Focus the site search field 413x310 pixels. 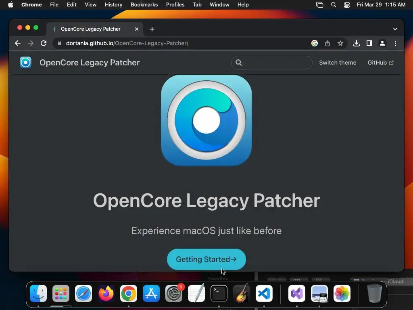pos(272,63)
